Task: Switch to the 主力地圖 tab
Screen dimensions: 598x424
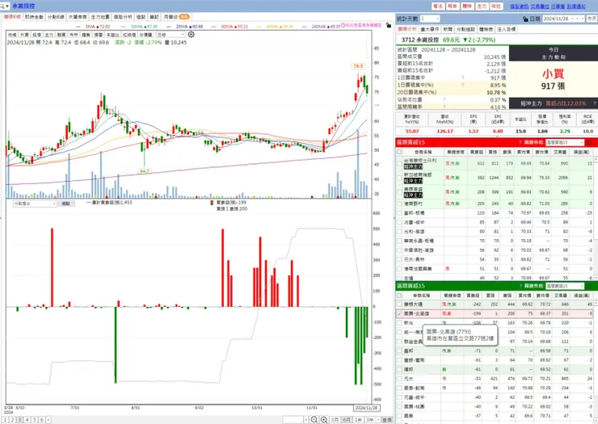Action: click(x=100, y=17)
